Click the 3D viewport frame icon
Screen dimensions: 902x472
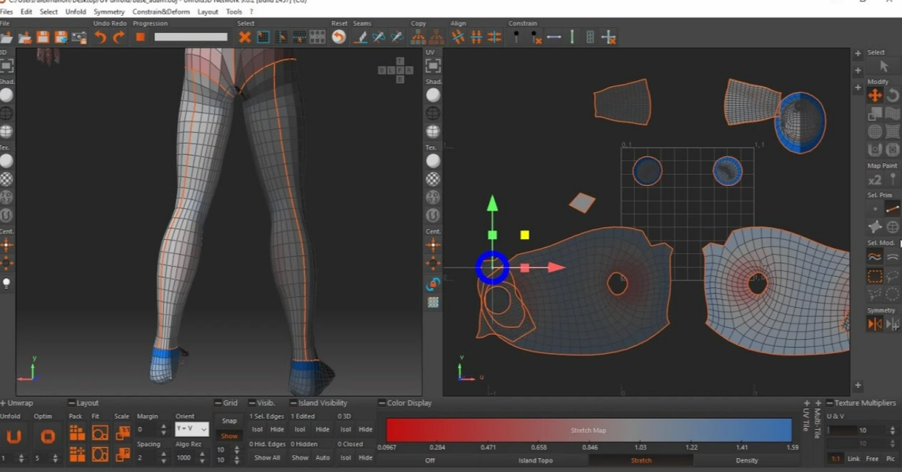(x=7, y=66)
